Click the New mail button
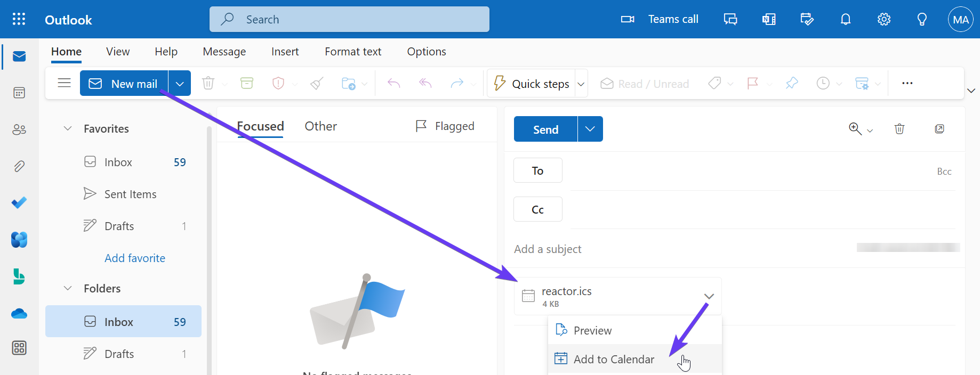980x375 pixels. coord(124,84)
